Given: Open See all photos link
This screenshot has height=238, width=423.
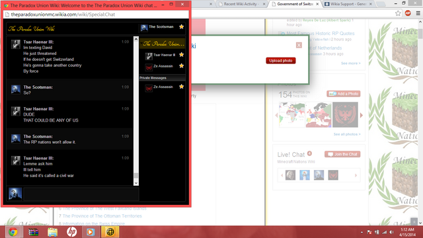Looking at the screenshot, I should coord(347,134).
